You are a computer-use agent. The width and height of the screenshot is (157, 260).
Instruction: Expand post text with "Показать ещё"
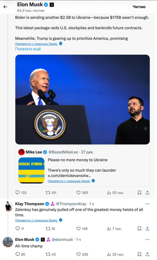pyautogui.click(x=28, y=49)
